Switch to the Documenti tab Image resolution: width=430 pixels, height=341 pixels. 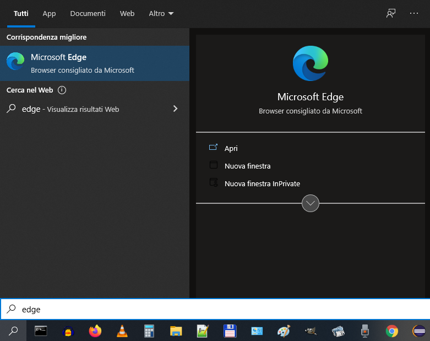[x=88, y=13]
